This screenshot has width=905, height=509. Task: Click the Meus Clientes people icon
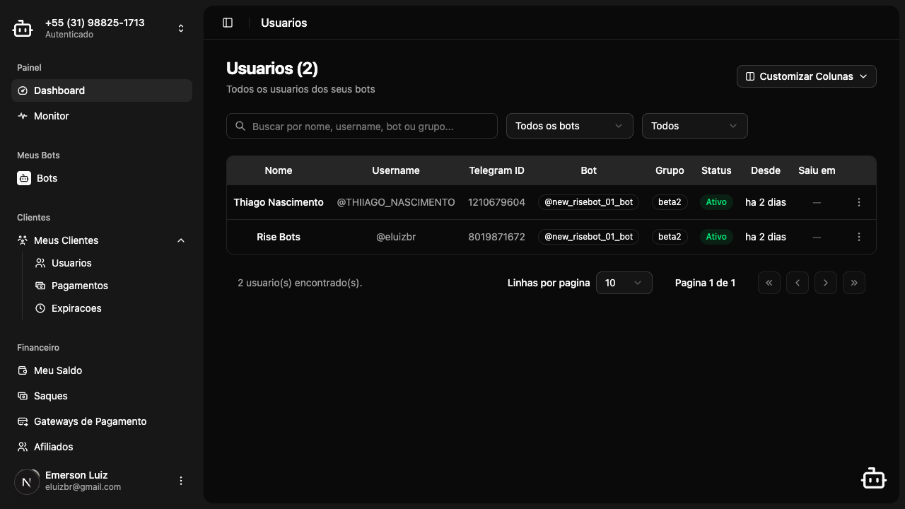coord(23,240)
